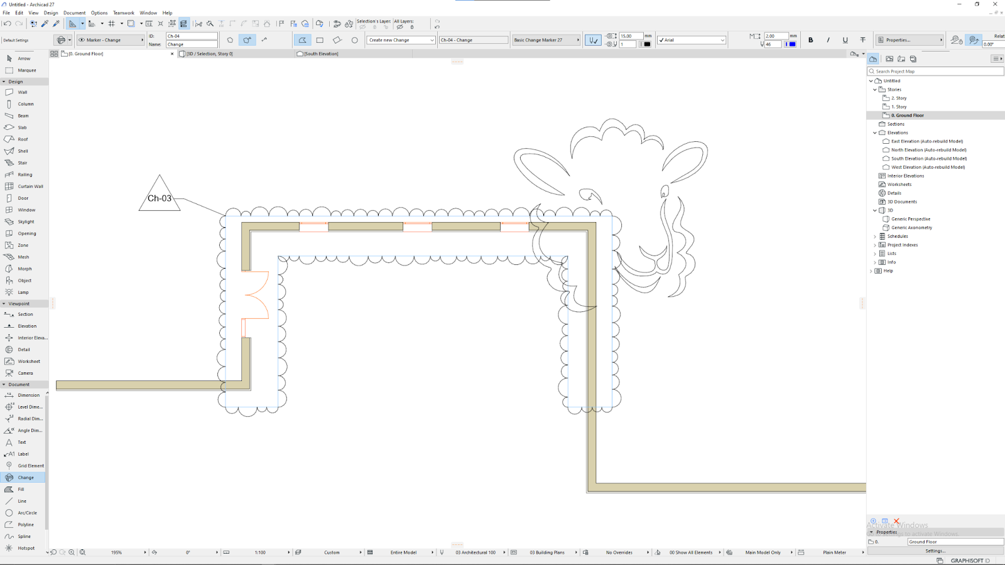Select the Fill tool

[x=23, y=489]
